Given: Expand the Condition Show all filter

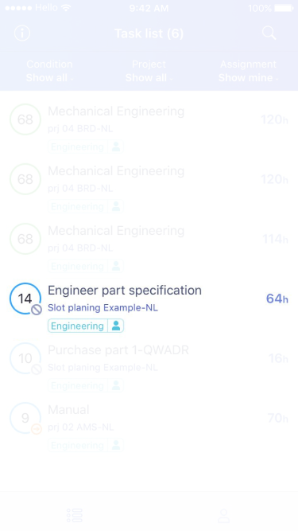Looking at the screenshot, I should pyautogui.click(x=49, y=71).
